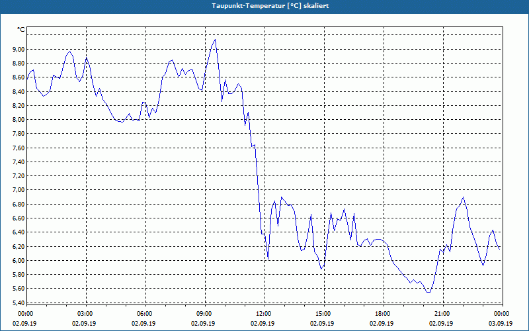Screen dimensions: 529x331
Task: Select the 02.09.19 date under 03:00
Action: 84,323
